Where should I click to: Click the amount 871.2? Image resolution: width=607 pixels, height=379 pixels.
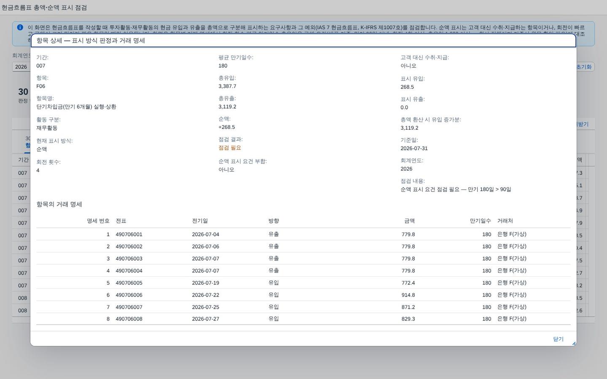point(408,307)
